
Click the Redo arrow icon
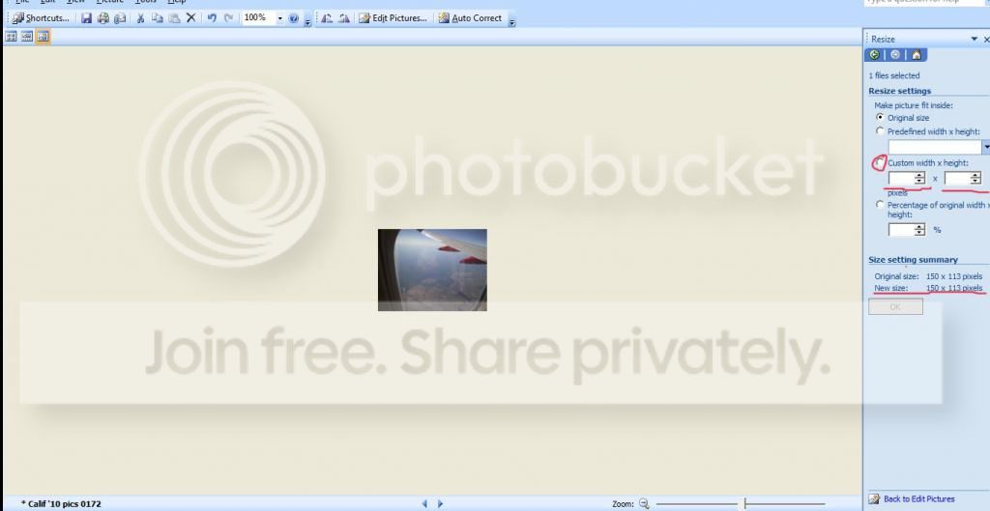(228, 18)
